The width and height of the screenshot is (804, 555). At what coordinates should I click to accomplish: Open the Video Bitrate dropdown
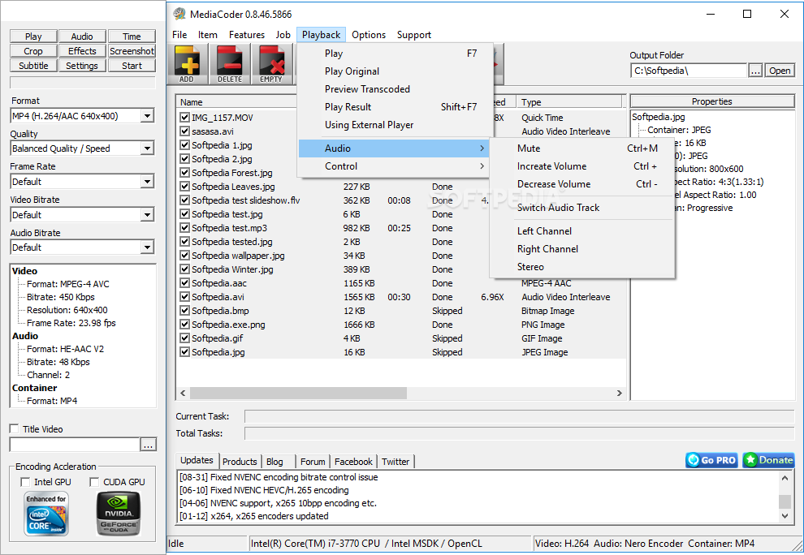147,215
